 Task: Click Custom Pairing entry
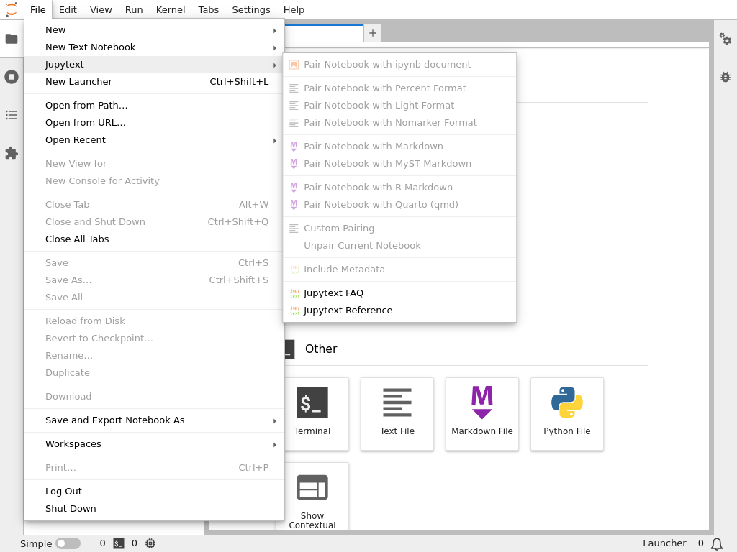pos(399,228)
